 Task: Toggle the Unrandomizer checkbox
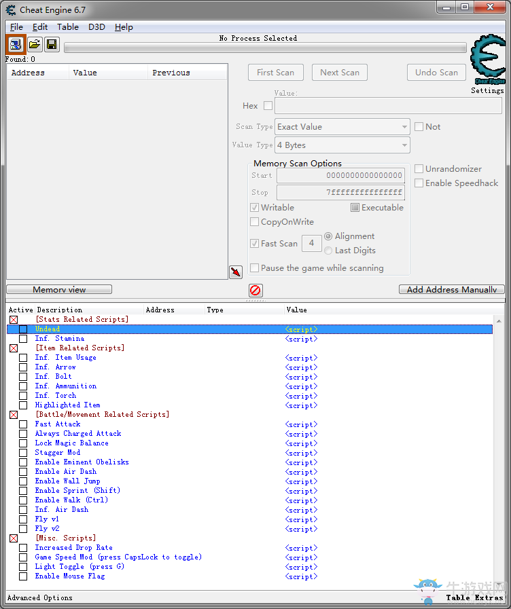pyautogui.click(x=419, y=168)
